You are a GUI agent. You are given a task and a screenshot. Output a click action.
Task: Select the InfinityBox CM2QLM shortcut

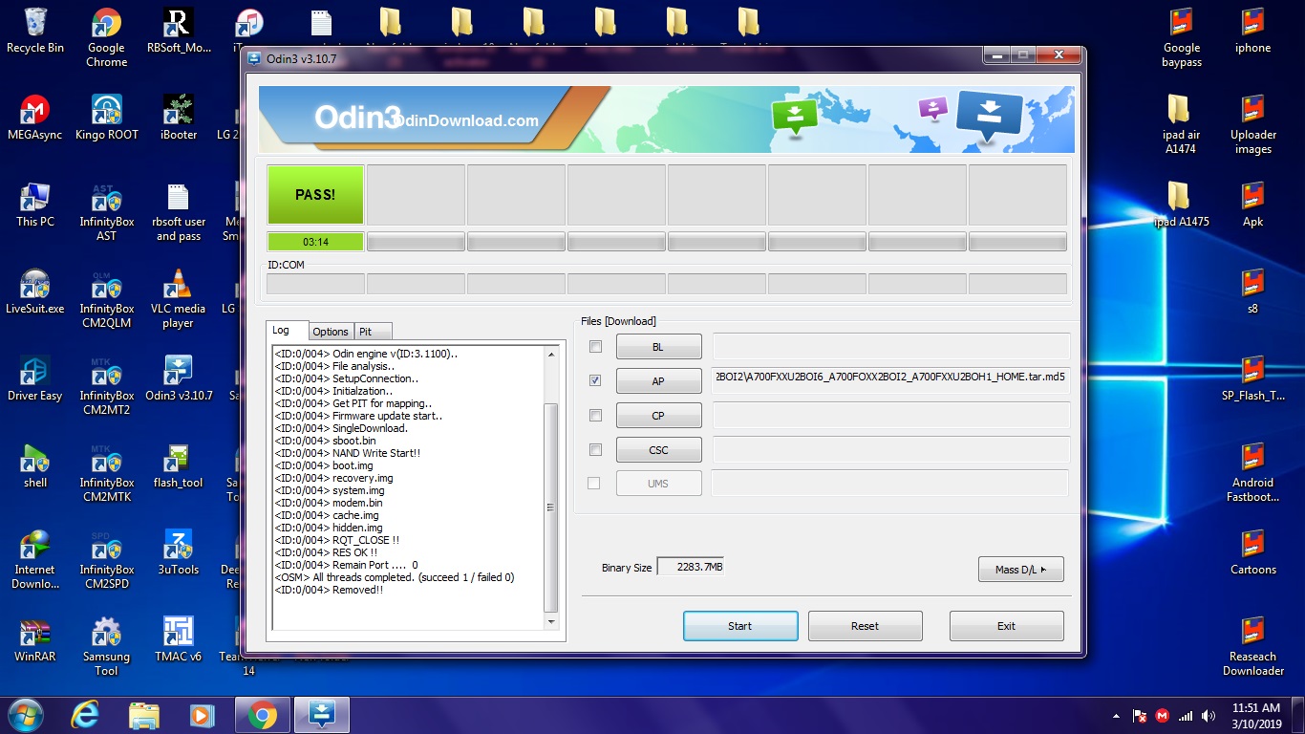tap(107, 298)
